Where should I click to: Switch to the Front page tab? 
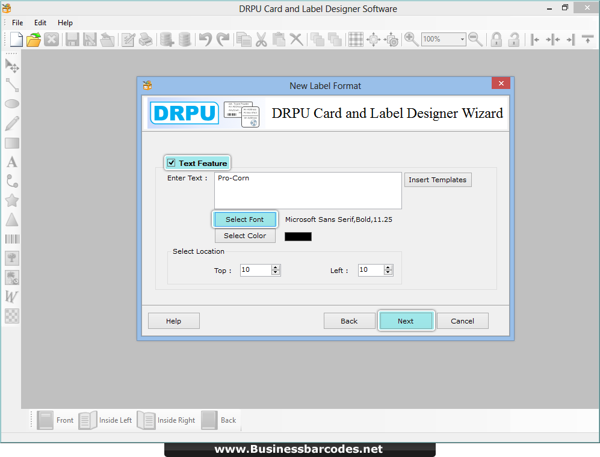[56, 420]
